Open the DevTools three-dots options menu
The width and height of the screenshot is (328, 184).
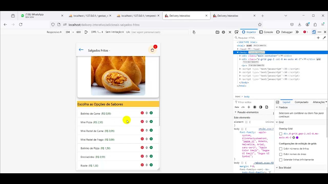click(x=319, y=32)
